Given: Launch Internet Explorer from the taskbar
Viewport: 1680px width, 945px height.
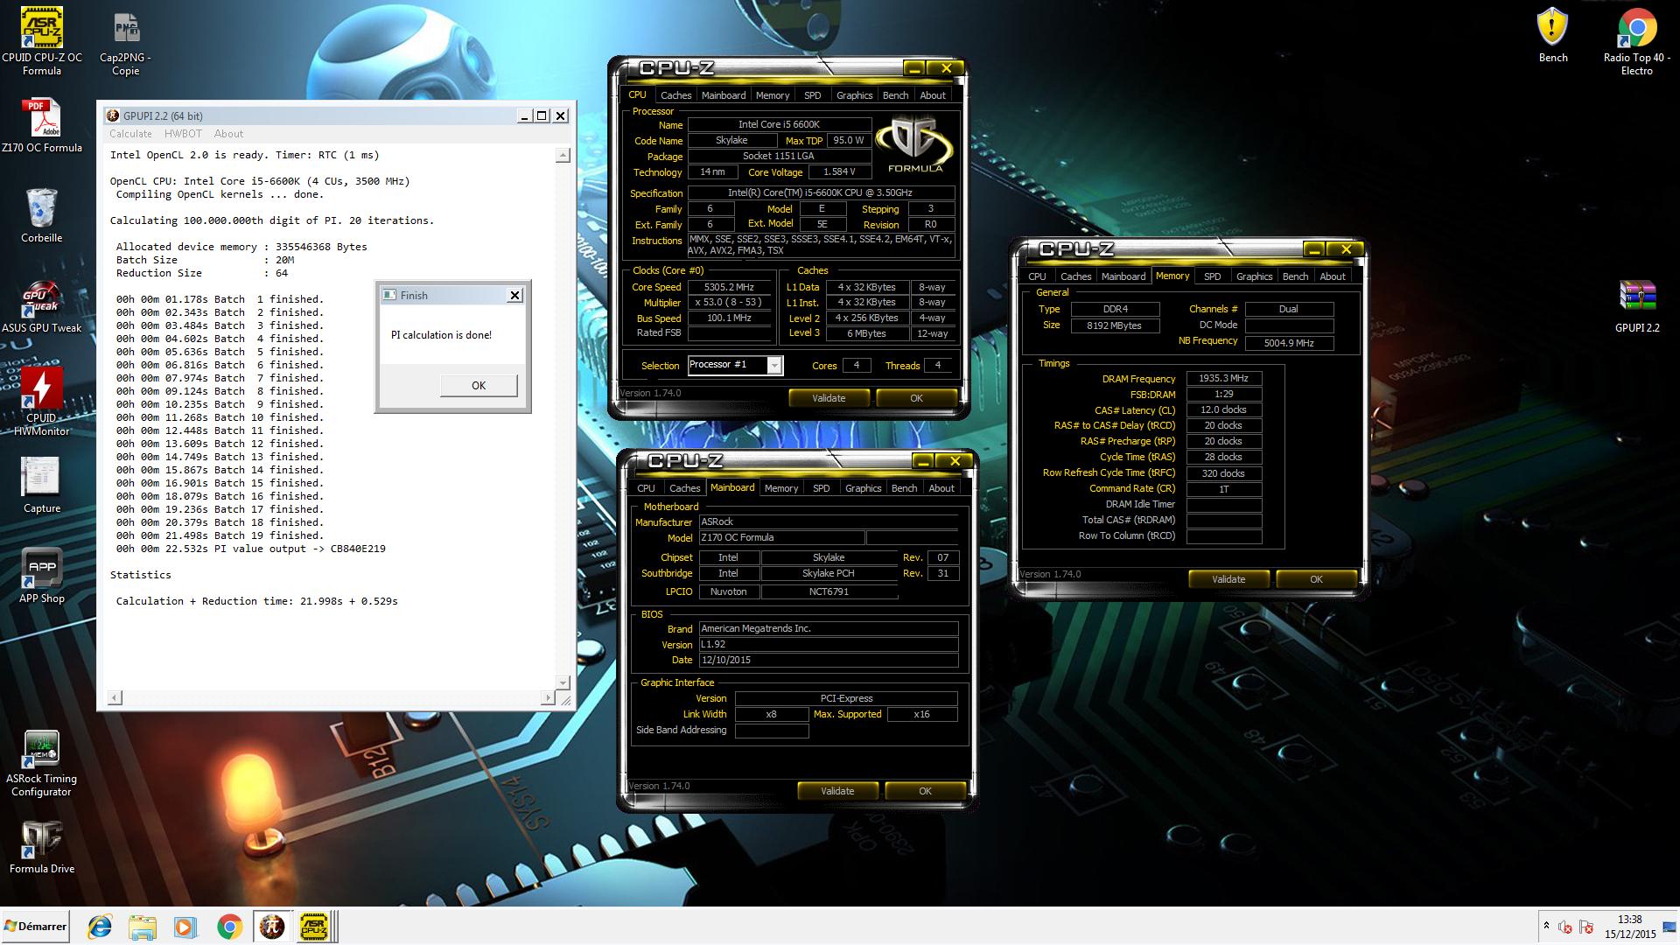Looking at the screenshot, I should point(100,927).
